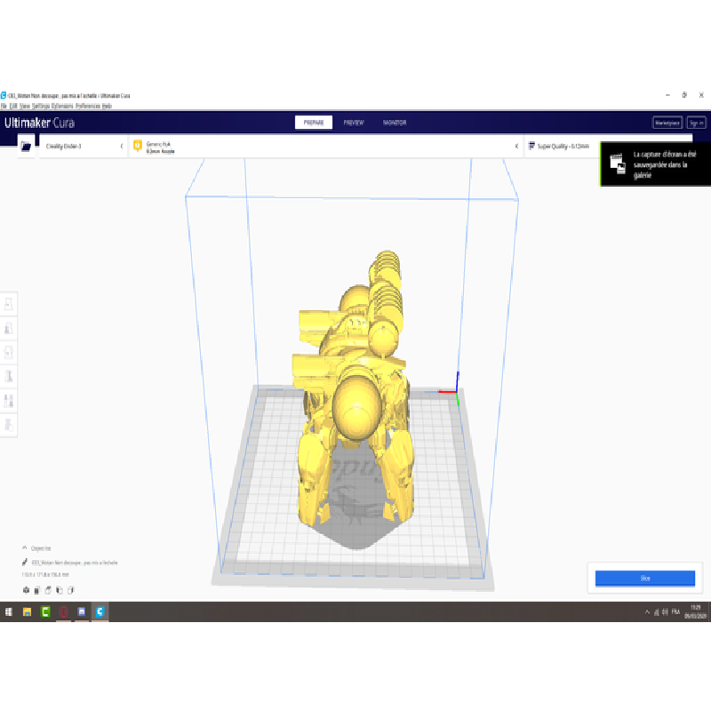Switch to the right side view icon

tap(70, 590)
